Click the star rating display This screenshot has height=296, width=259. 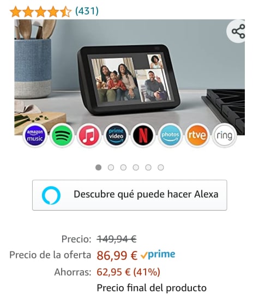pyautogui.click(x=40, y=11)
